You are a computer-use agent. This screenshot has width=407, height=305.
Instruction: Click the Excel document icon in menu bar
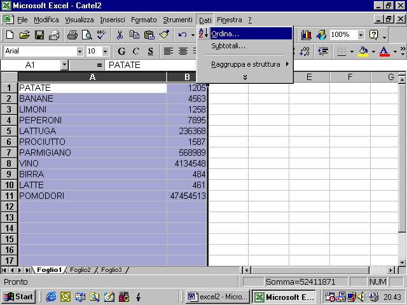[8, 20]
